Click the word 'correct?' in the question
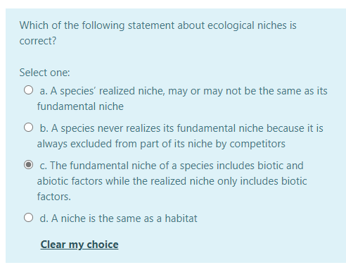 click(38, 41)
